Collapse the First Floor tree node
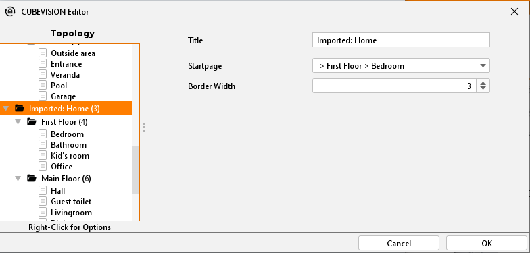The height and width of the screenshot is (253, 530). (x=18, y=121)
